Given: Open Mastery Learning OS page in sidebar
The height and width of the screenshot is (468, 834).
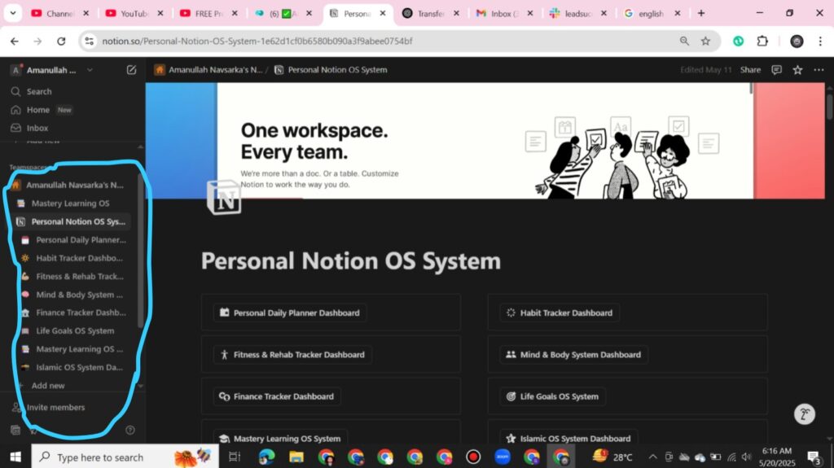Looking at the screenshot, I should click(70, 203).
